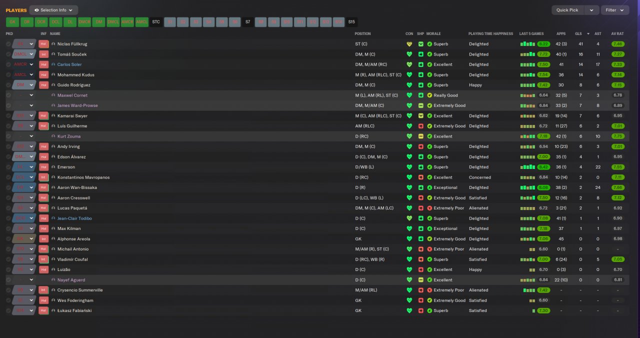
Task: Click Concerned status for Konstantinos Mavropanos
Action: coord(480,177)
